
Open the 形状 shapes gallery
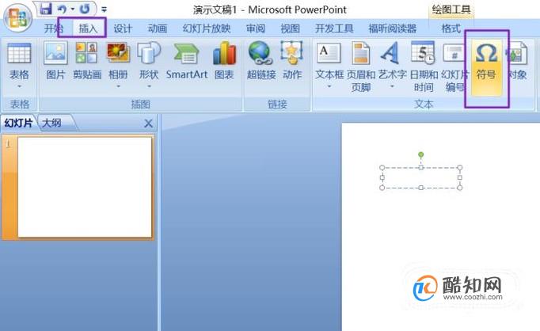(x=149, y=60)
